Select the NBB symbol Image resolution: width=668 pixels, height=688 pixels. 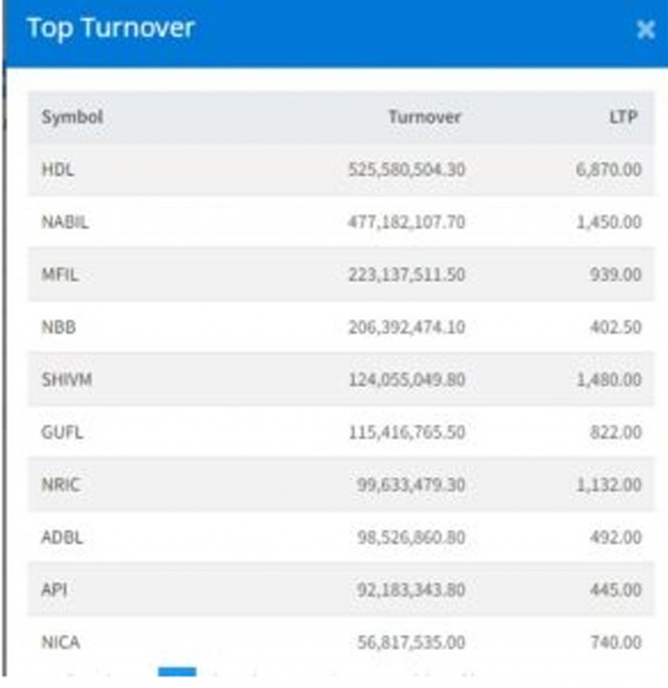(x=57, y=327)
